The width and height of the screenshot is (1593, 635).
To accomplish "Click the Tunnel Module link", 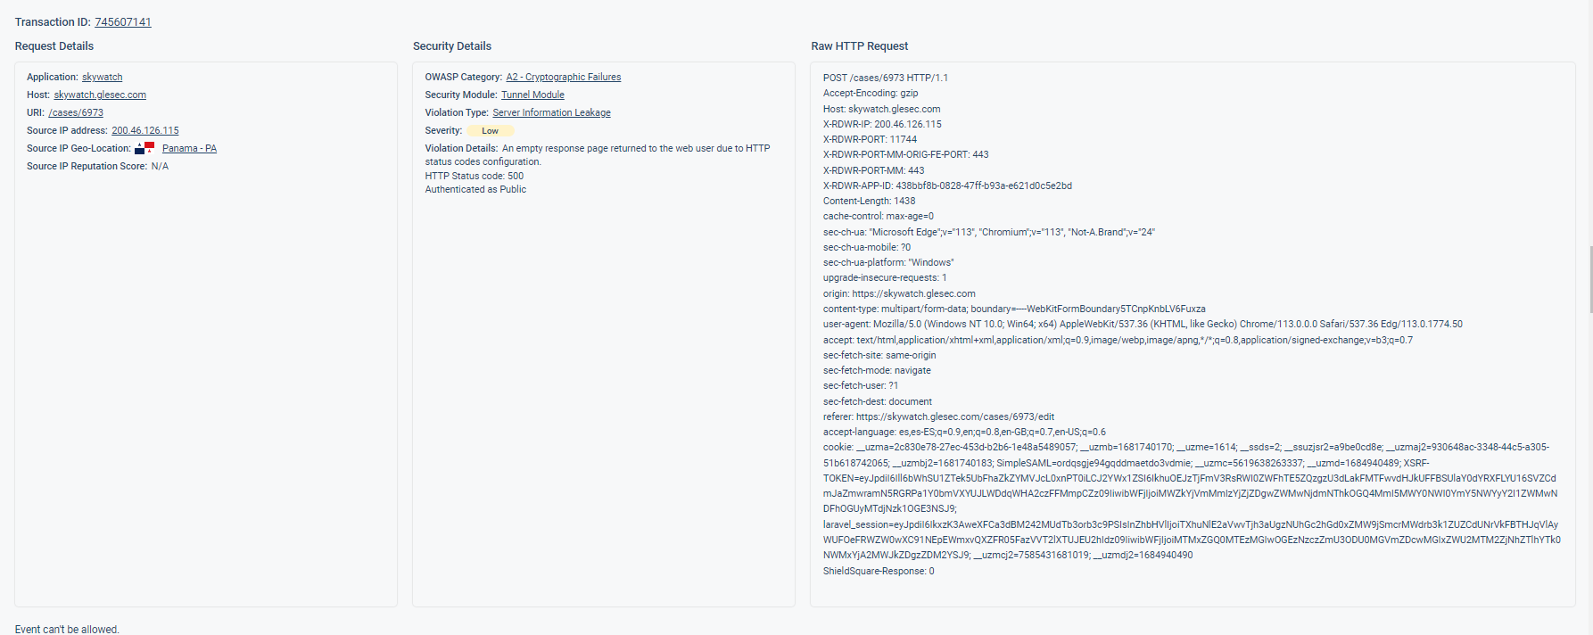I will (532, 95).
